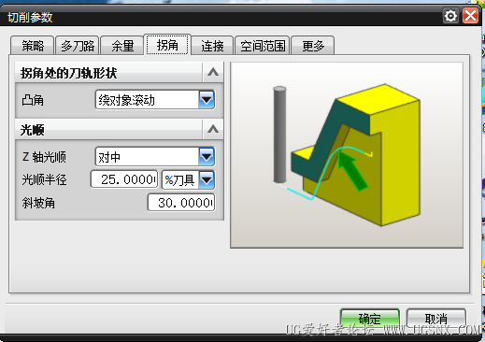Click the 取消 button

click(x=436, y=318)
